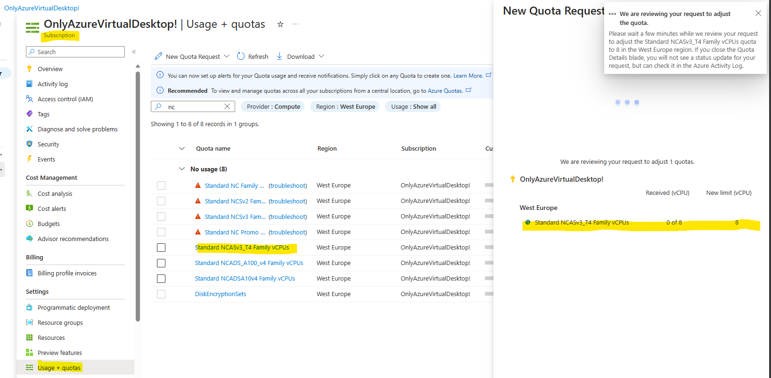
Task: Click the Quota name column header
Action: (213, 148)
